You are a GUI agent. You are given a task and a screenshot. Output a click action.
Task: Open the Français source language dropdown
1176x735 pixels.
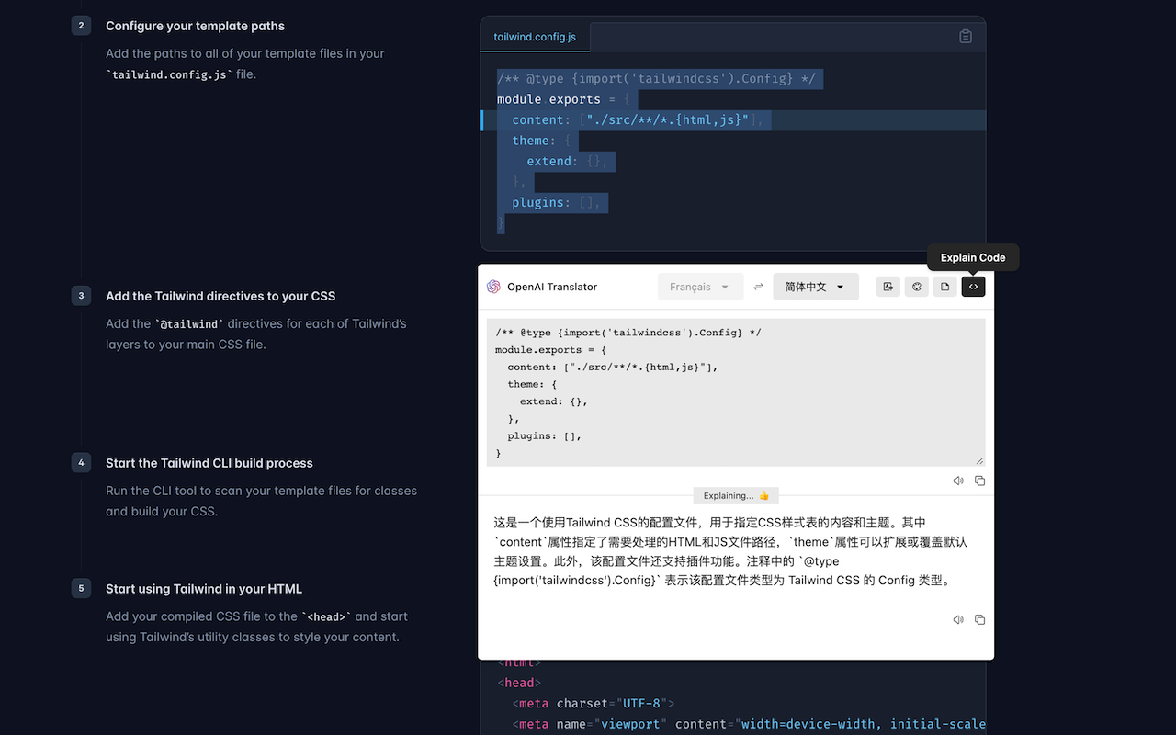pyautogui.click(x=700, y=287)
